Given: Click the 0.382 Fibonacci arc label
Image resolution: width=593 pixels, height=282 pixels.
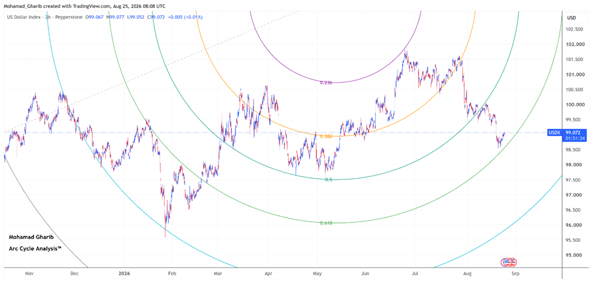Looking at the screenshot, I should pyautogui.click(x=325, y=136).
